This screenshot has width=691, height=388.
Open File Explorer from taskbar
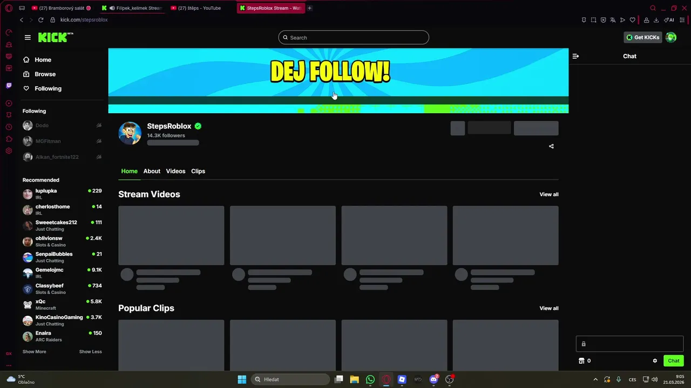354,379
